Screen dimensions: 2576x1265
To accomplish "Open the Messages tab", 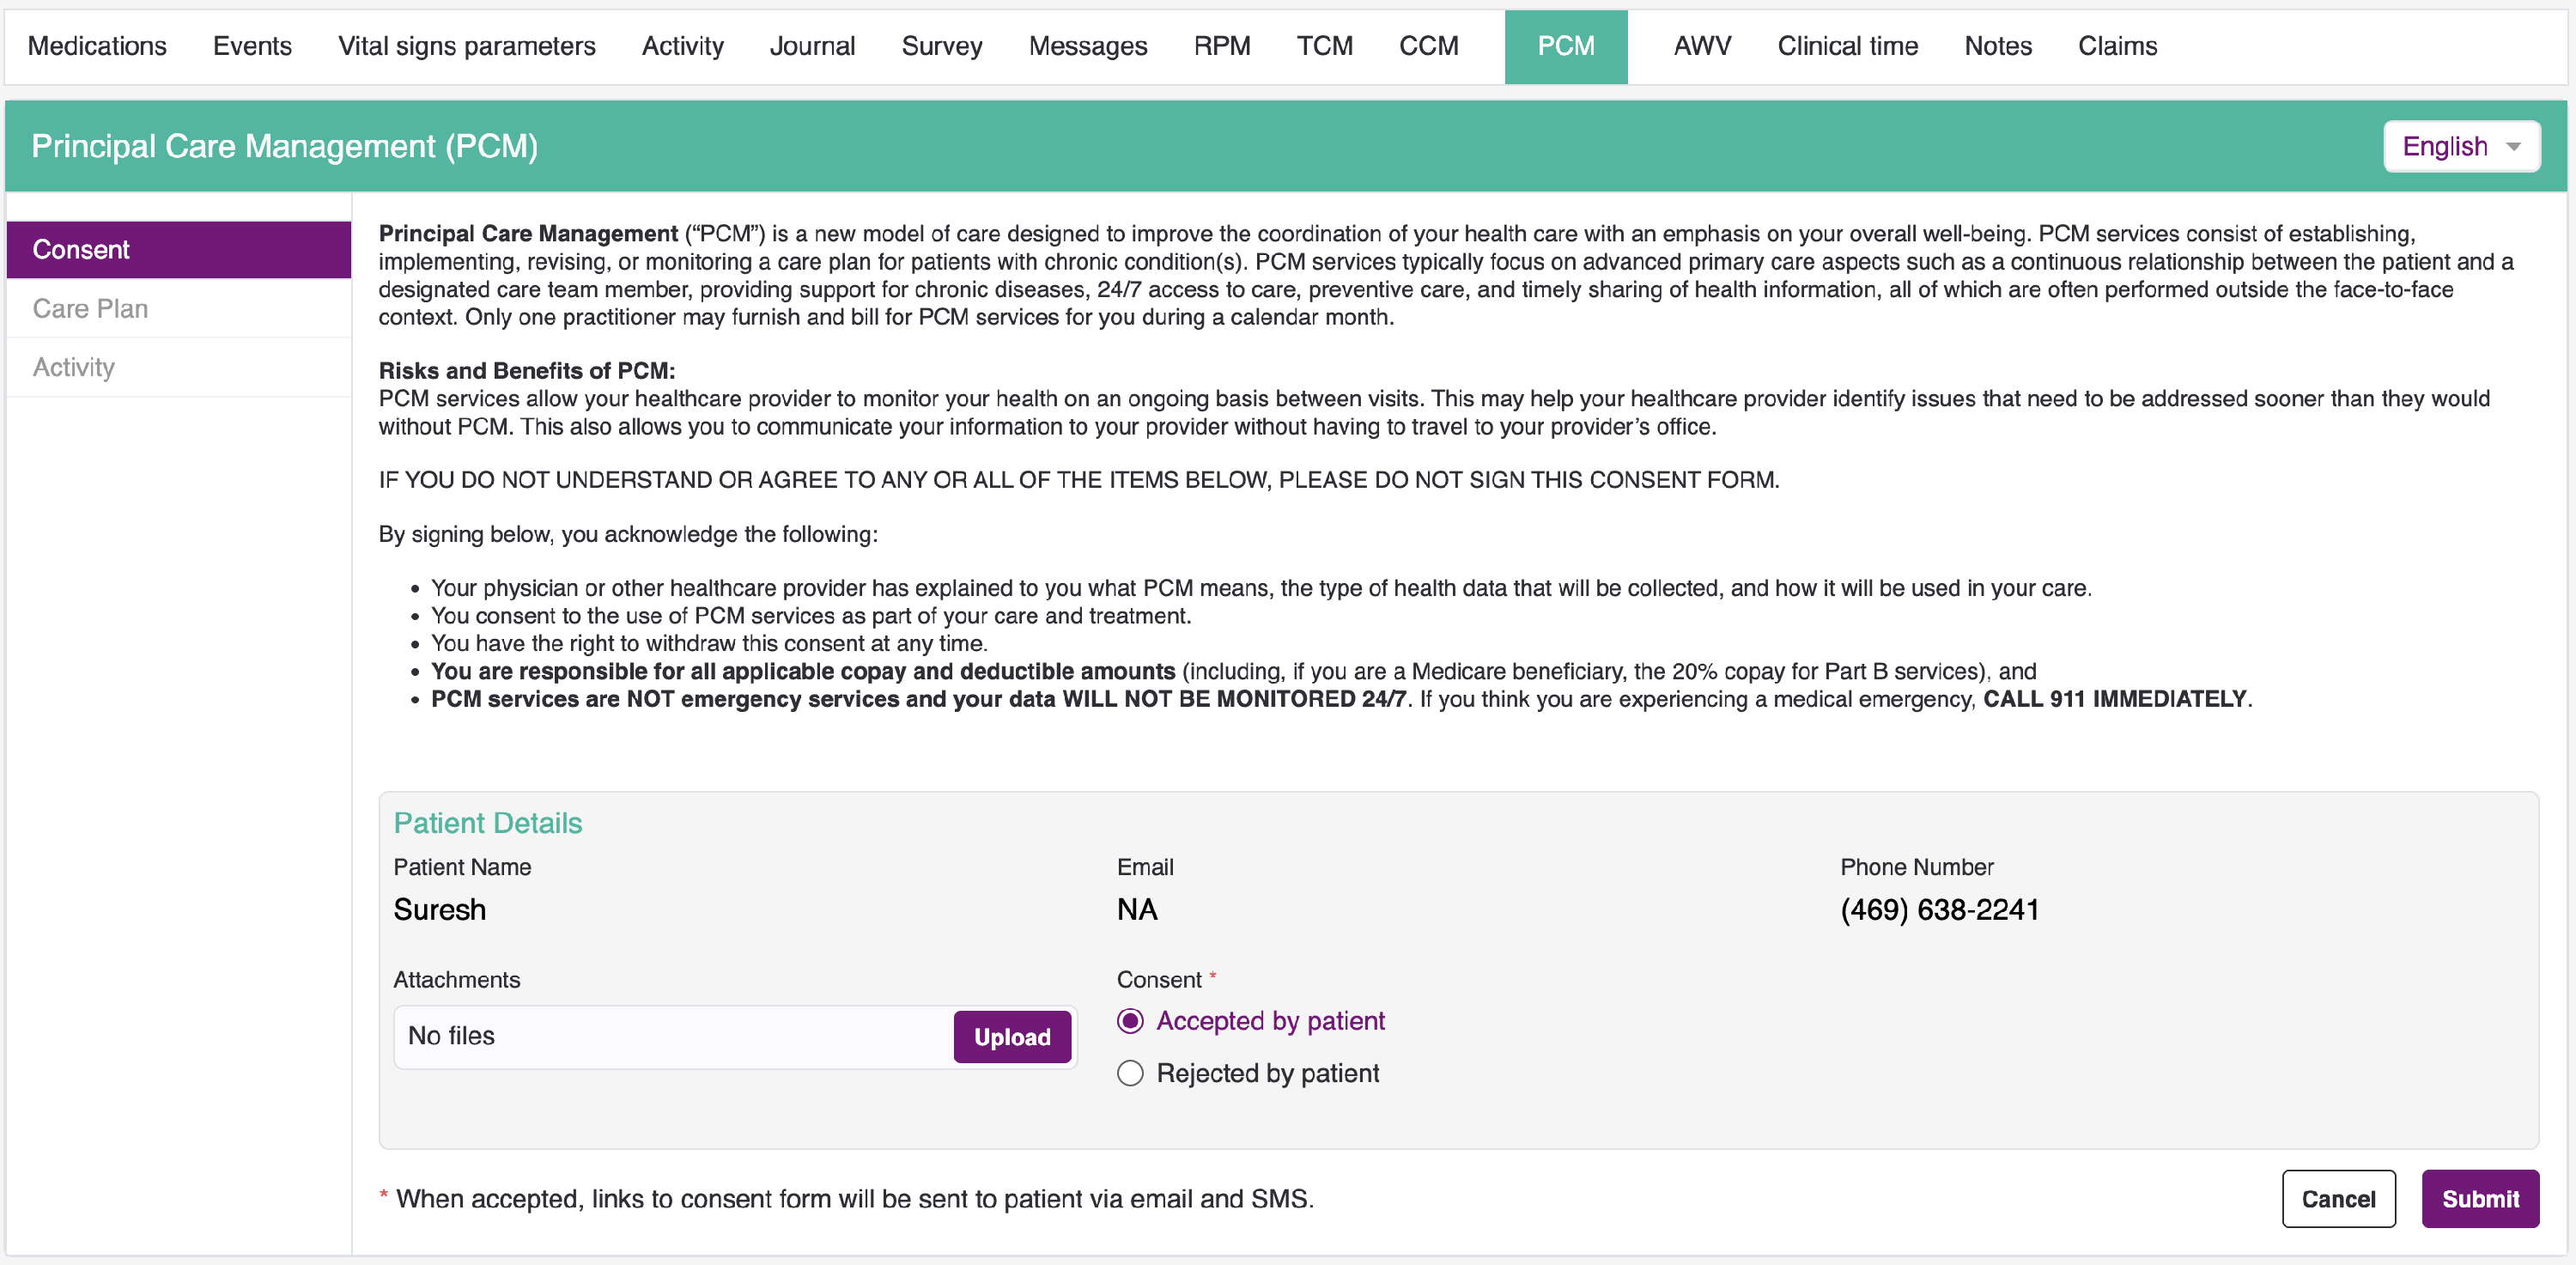I will 1087,46.
